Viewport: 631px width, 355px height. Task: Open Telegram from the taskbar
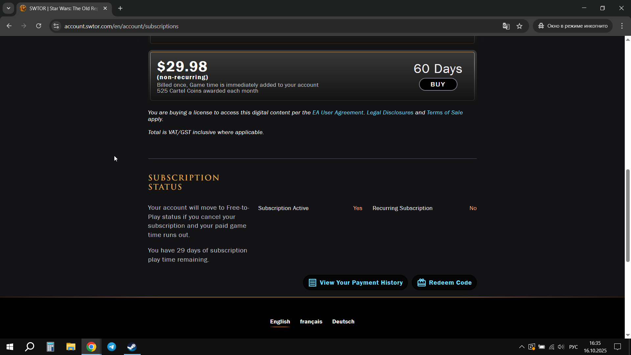point(112,347)
